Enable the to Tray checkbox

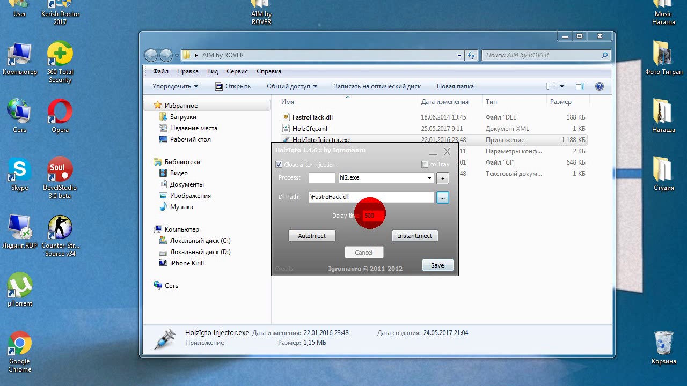pyautogui.click(x=425, y=165)
